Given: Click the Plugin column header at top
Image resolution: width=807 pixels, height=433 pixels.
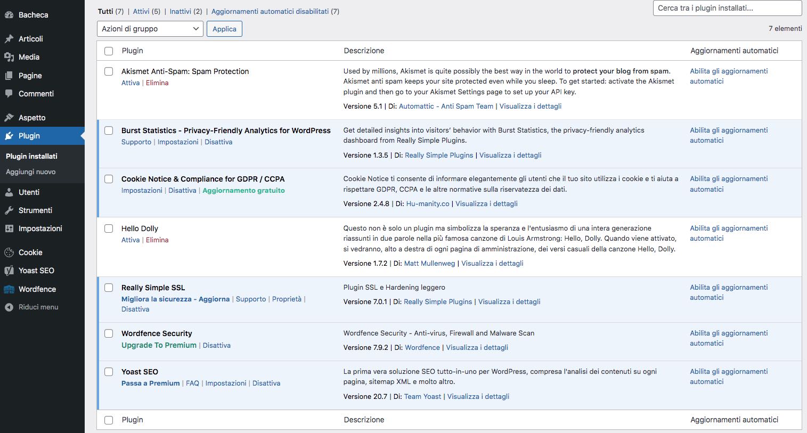Looking at the screenshot, I should coord(133,51).
